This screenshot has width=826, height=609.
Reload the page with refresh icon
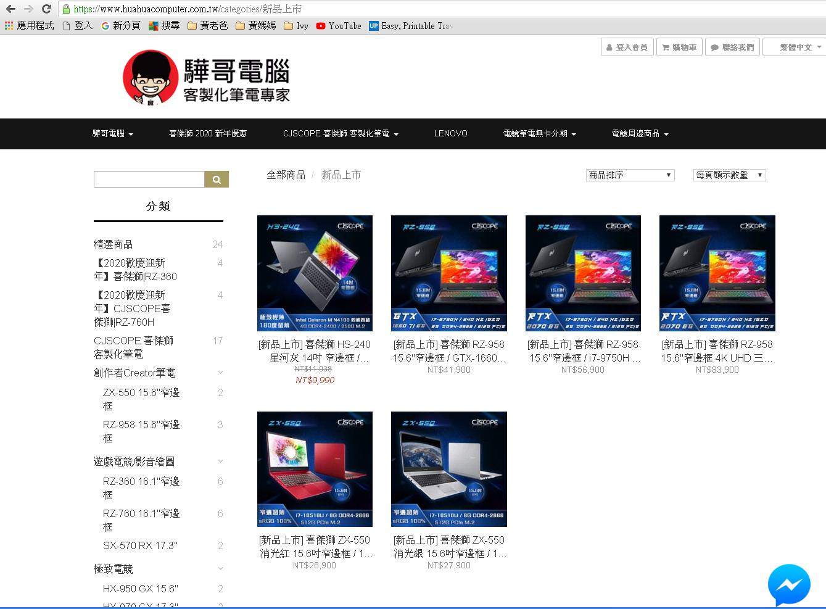46,9
